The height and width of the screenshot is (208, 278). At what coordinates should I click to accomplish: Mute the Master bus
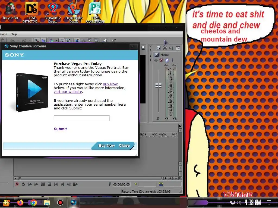click(x=167, y=60)
